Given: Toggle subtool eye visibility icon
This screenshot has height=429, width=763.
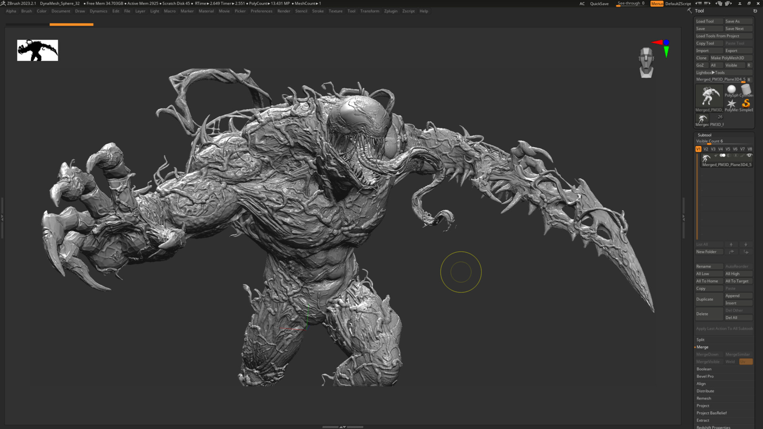Looking at the screenshot, I should 749,155.
